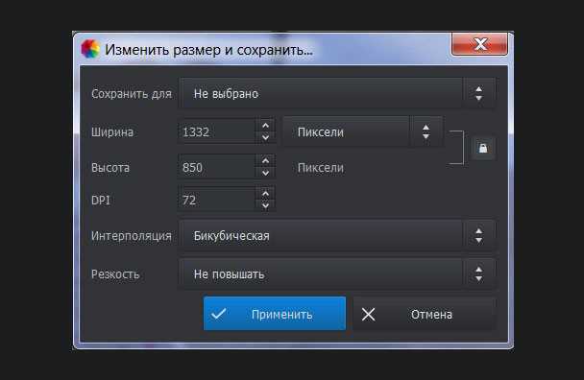Close the dialog with the red X
584x380 pixels.
coord(479,44)
